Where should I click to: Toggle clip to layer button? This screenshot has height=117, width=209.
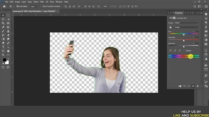(180, 86)
